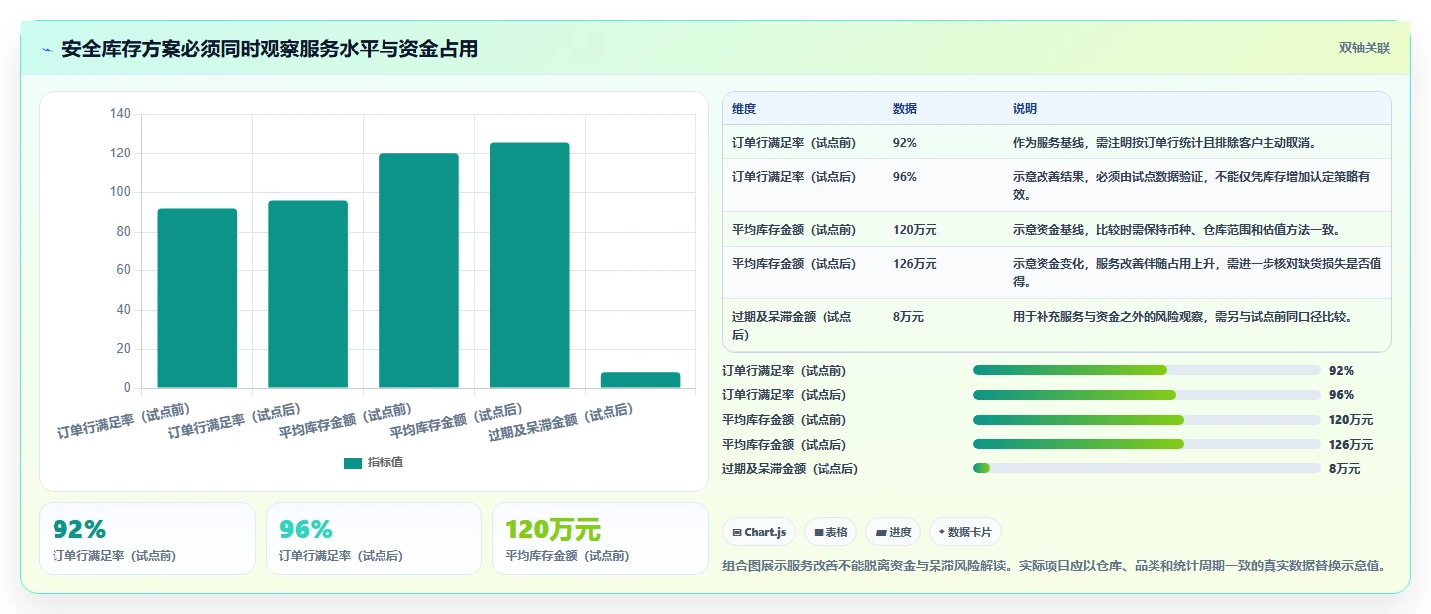
Task: Click the 平均库存金额（试点前） progress bar
Action: tap(1147, 420)
